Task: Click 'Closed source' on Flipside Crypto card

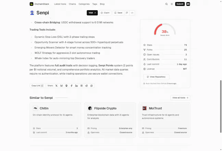Action: tap(126, 132)
